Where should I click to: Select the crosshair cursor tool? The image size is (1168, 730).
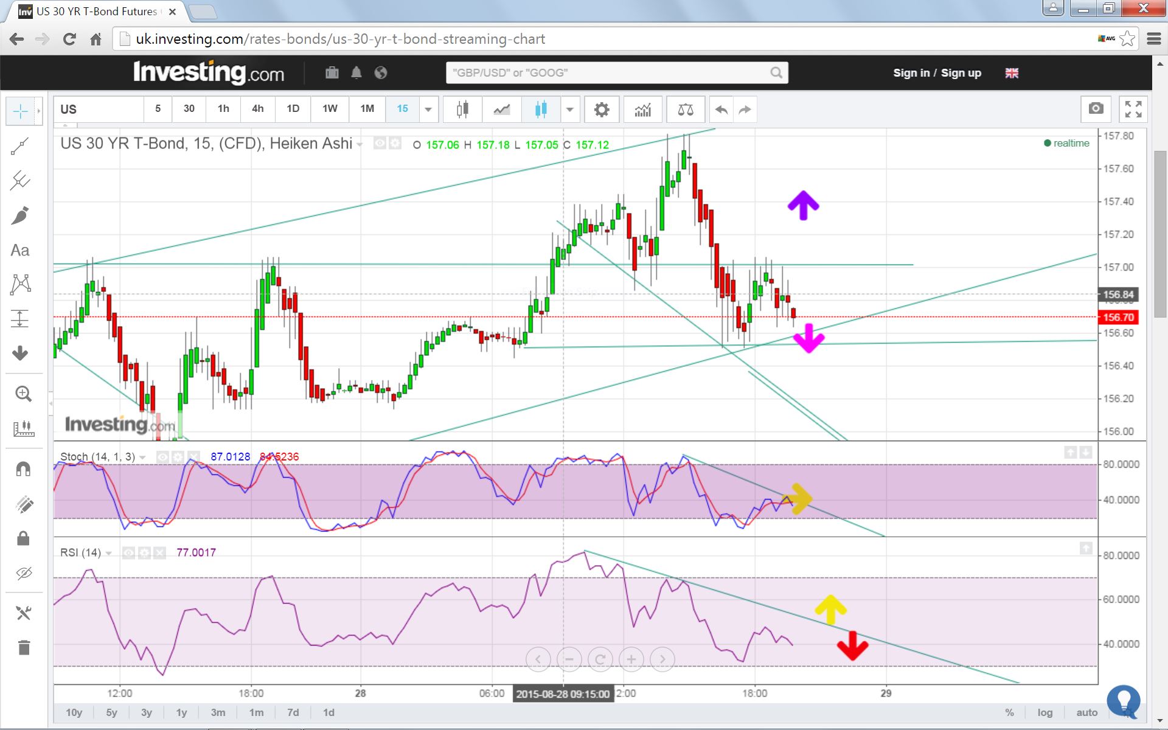tap(20, 111)
